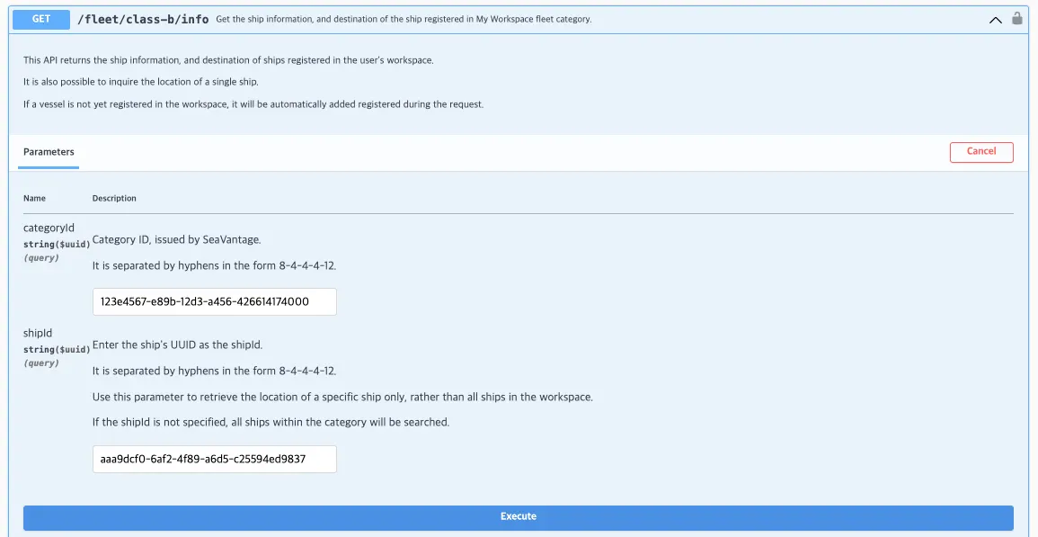Click the shipId UUID input field
The height and width of the screenshot is (537, 1038).
coord(214,459)
